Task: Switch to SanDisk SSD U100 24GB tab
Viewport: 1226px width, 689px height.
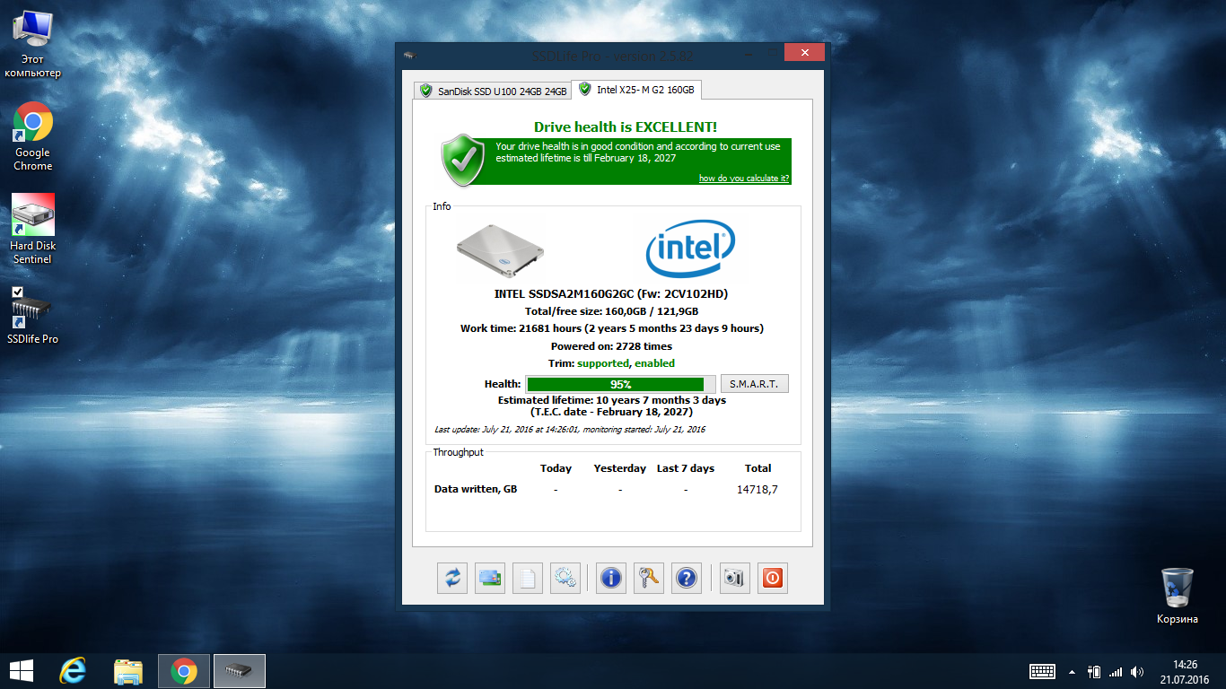Action: [492, 91]
